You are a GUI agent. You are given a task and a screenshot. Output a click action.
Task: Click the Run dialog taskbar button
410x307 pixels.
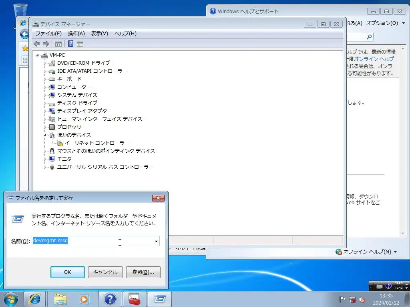tap(159, 299)
